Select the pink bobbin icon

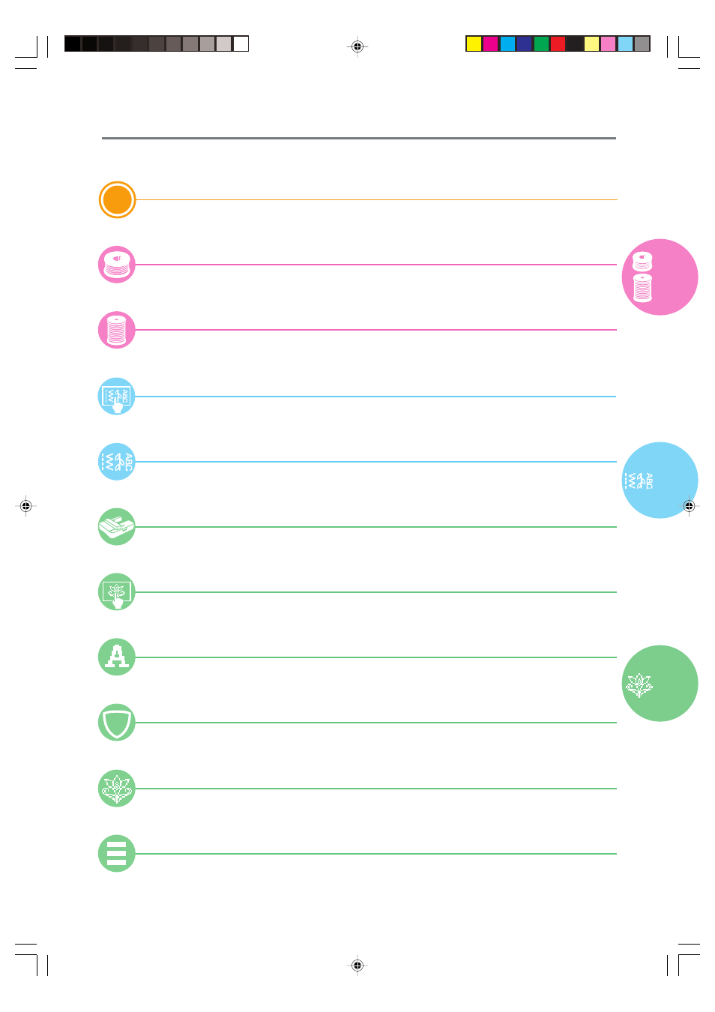117,265
